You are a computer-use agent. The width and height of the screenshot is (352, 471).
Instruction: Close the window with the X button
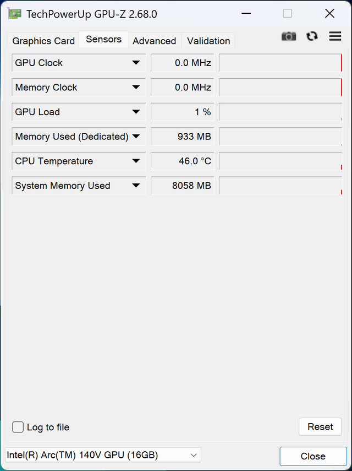pos(329,14)
